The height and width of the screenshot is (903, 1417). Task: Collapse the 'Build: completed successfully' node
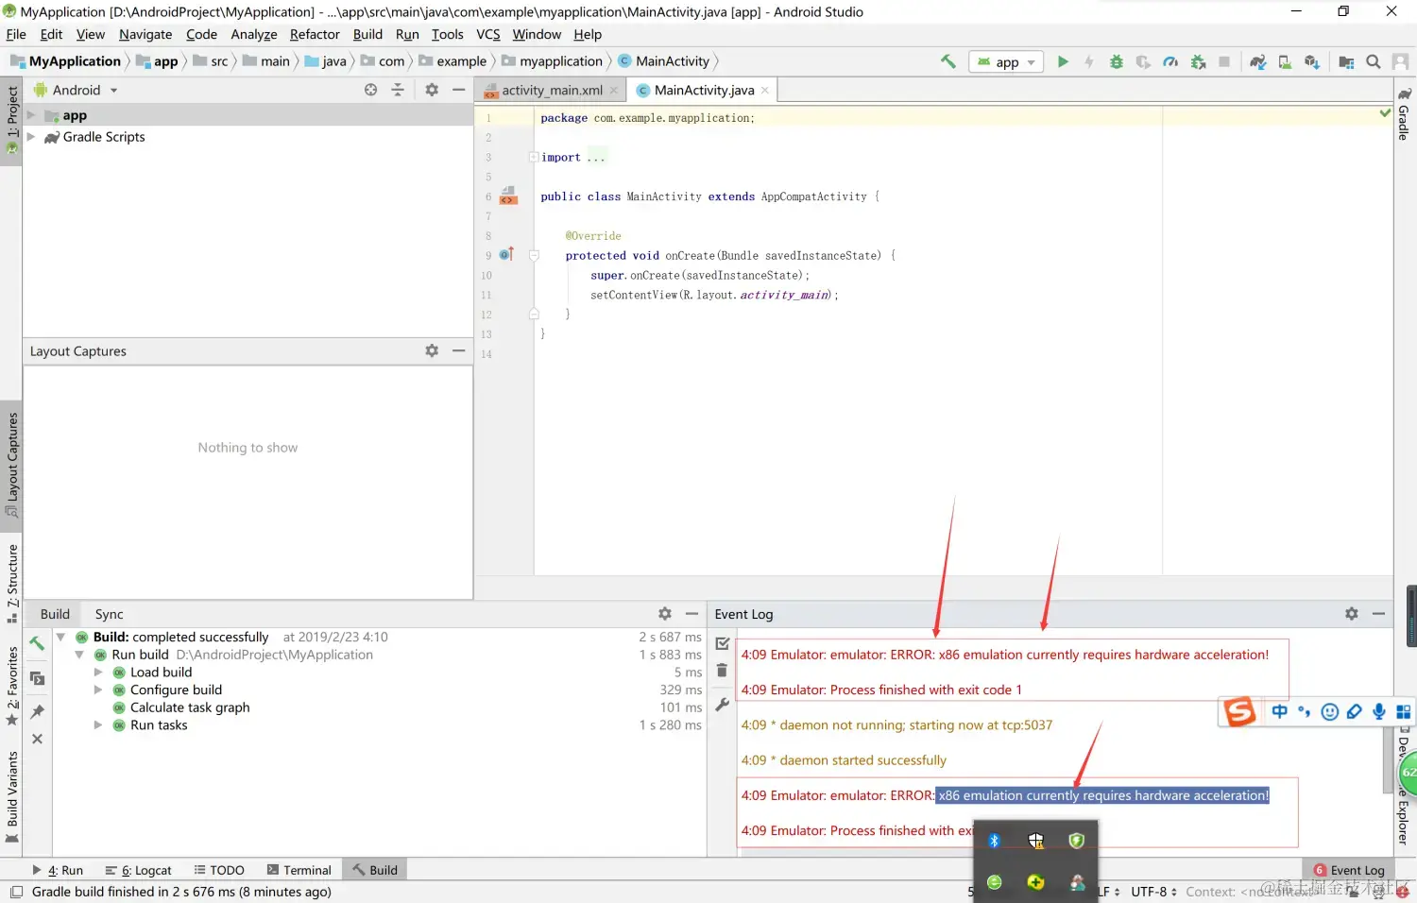click(61, 637)
